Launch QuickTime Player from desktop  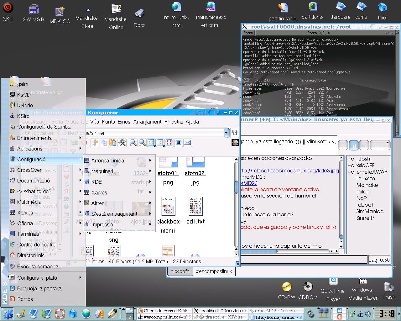click(x=333, y=290)
